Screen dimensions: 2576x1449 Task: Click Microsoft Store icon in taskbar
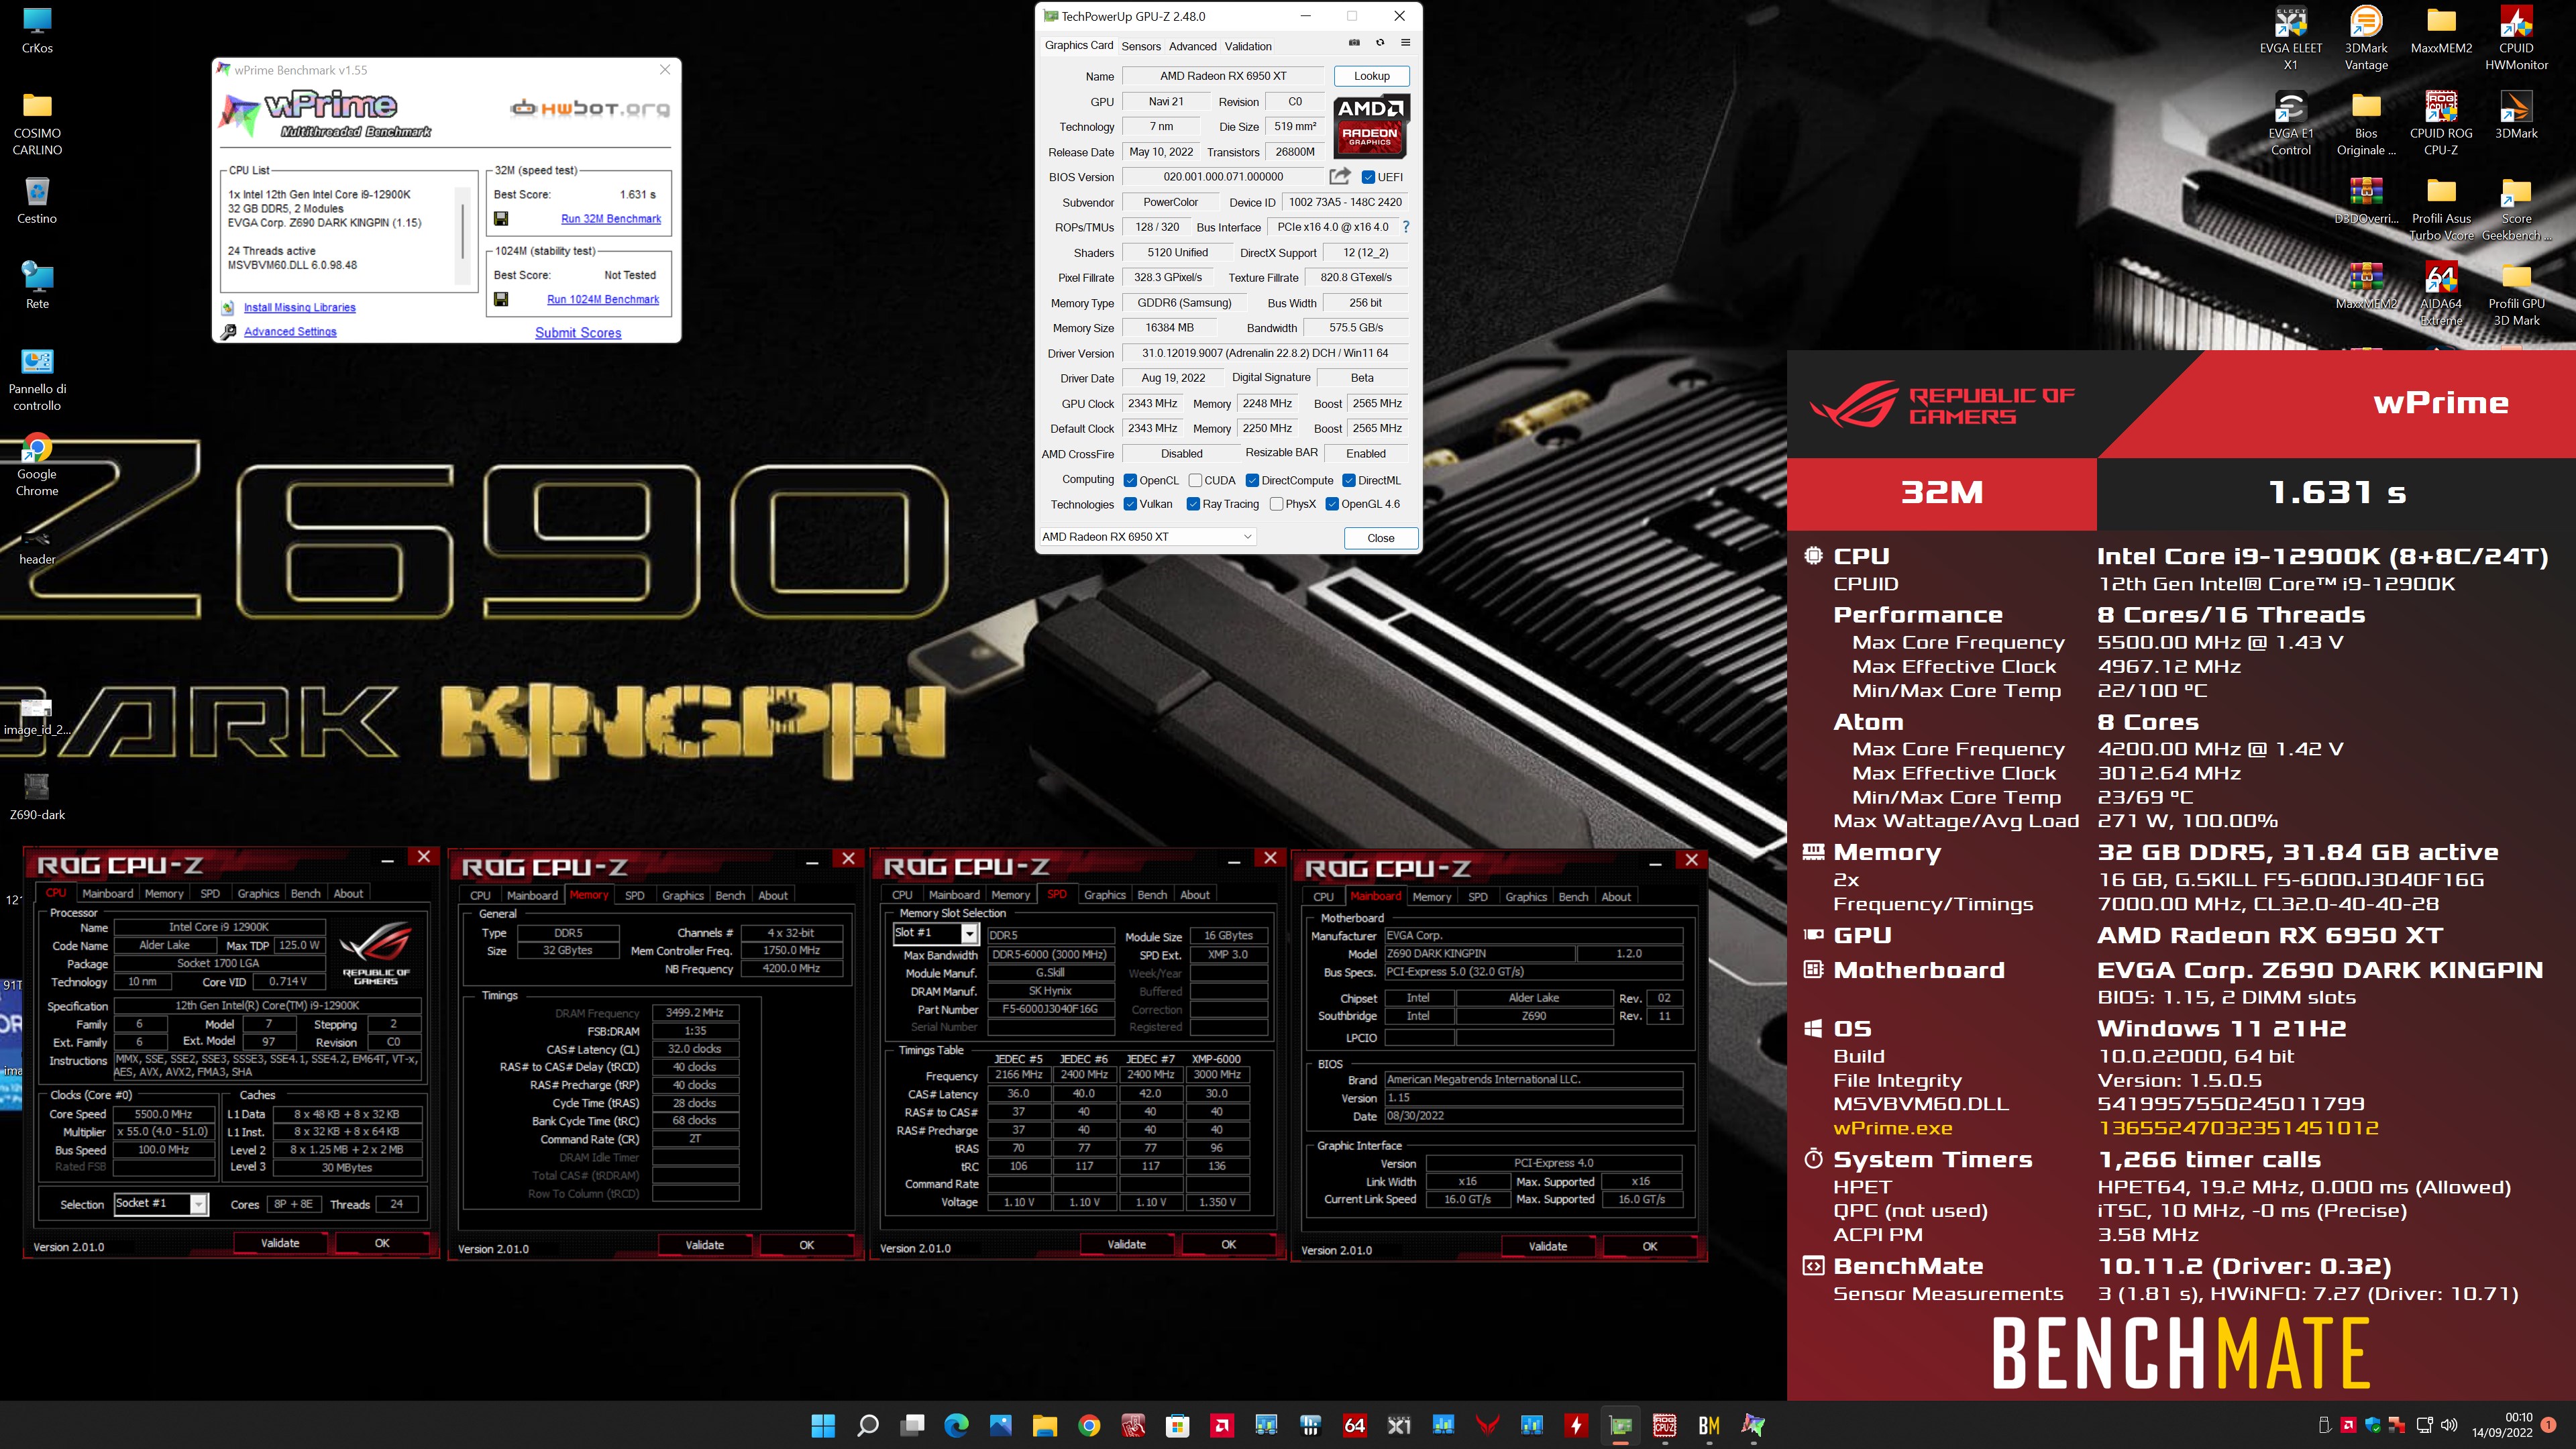[x=1178, y=1425]
